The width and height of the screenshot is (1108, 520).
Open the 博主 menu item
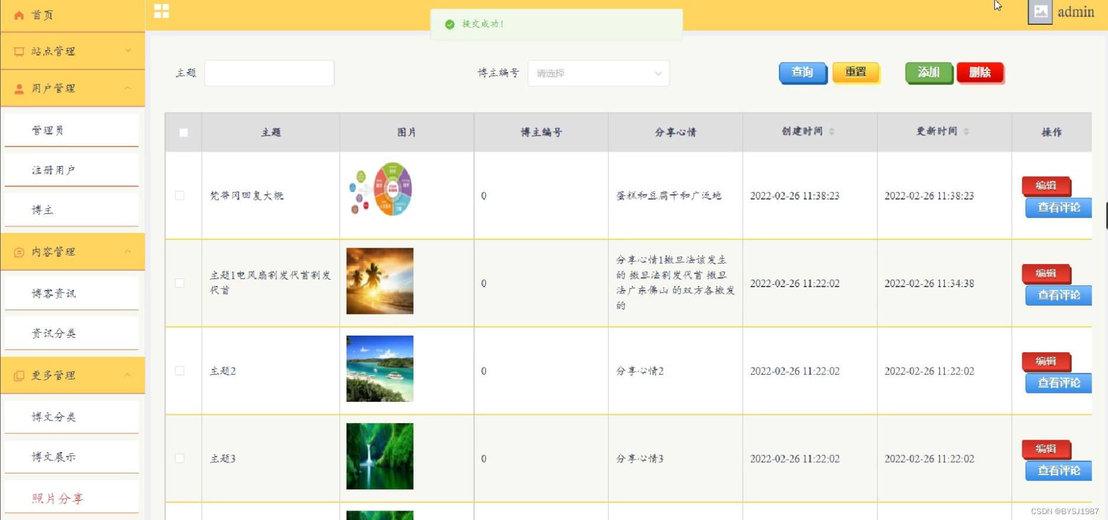point(72,210)
